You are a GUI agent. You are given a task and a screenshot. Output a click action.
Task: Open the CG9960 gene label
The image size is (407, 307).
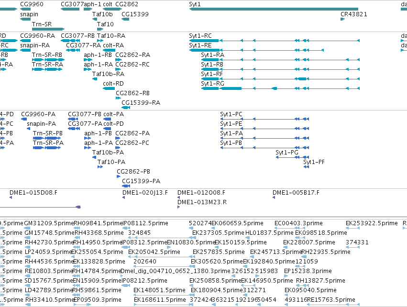[32, 4]
